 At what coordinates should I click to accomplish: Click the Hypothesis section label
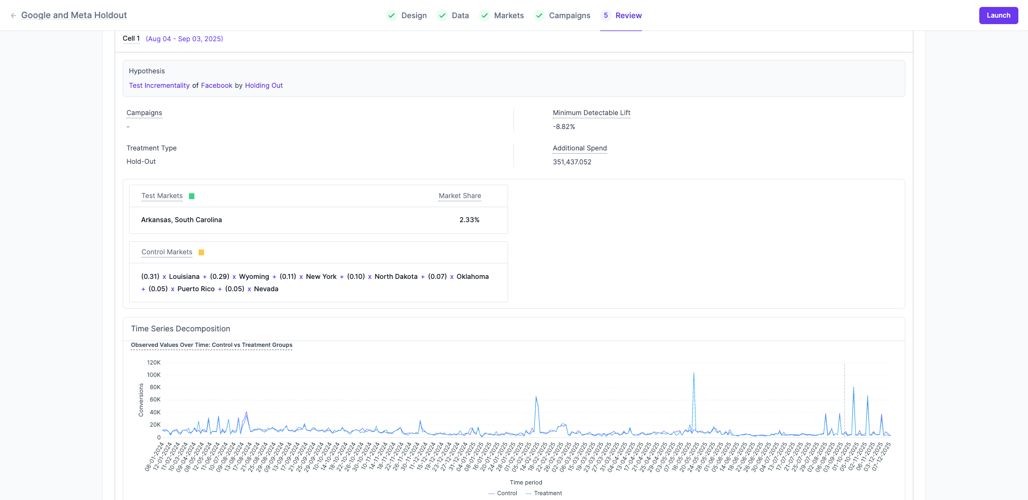tap(147, 71)
